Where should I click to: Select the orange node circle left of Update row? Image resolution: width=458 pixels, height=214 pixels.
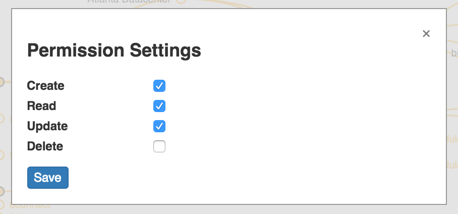[x=2, y=119]
